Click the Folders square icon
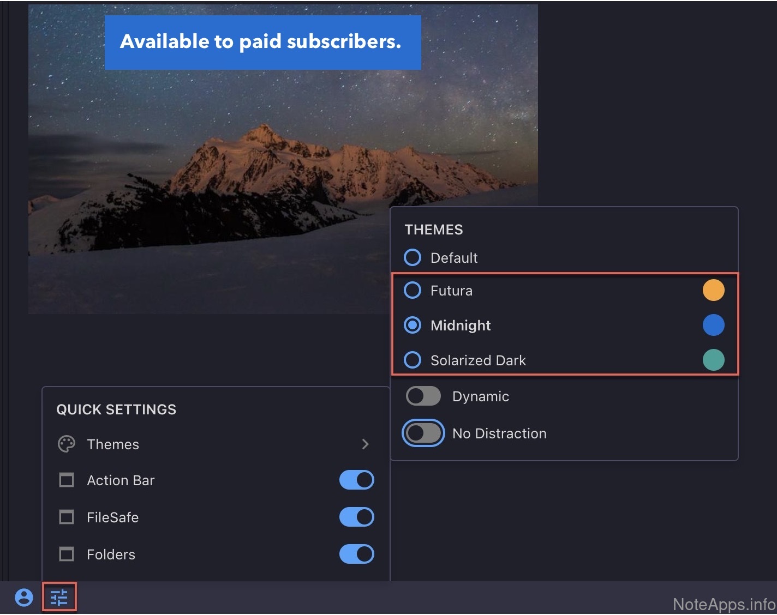Viewport: 777px width, 615px height. tap(67, 554)
